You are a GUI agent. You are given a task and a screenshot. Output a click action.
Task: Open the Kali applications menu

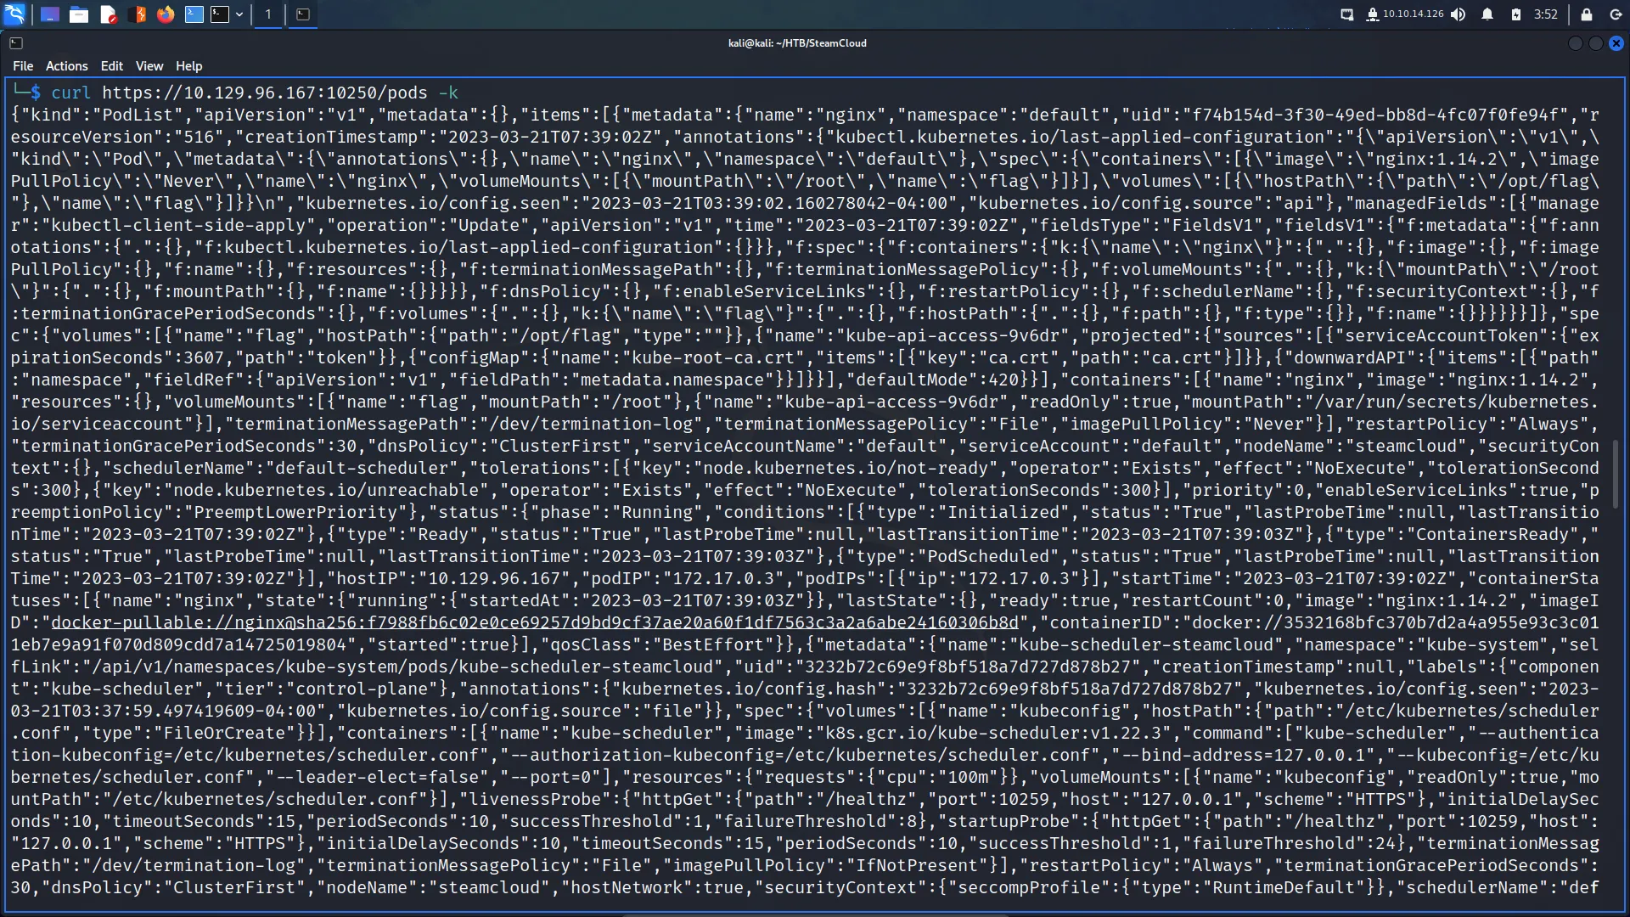tap(14, 14)
